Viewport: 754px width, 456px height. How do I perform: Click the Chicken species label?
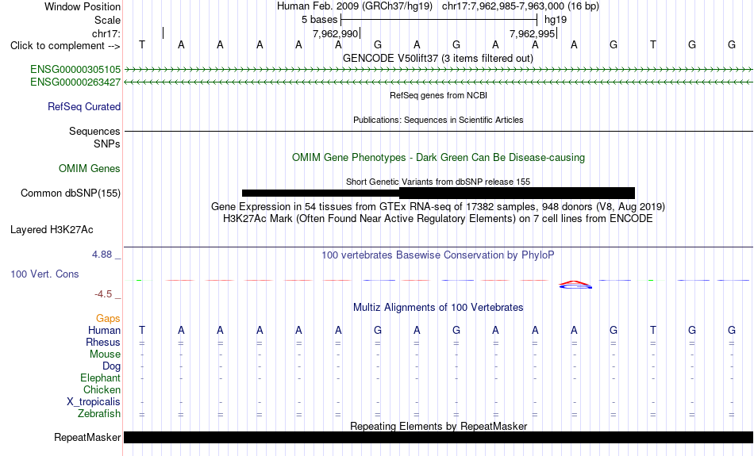[x=102, y=389]
